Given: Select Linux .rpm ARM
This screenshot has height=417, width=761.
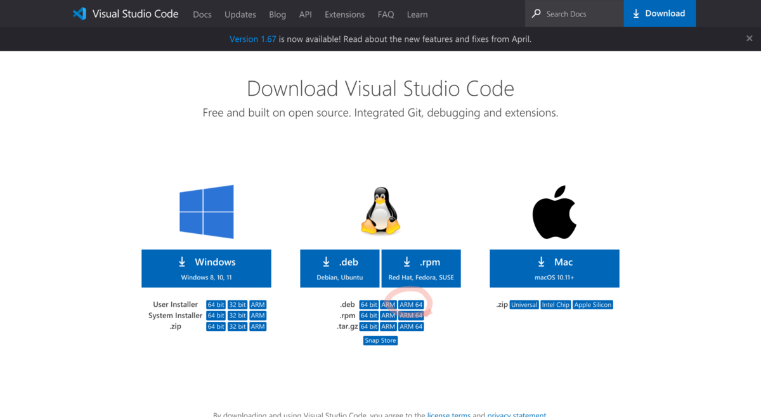Looking at the screenshot, I should coord(388,316).
